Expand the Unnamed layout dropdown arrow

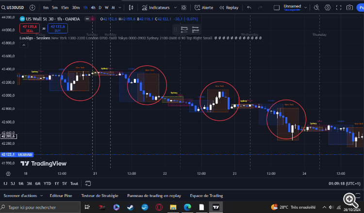[x=305, y=8]
